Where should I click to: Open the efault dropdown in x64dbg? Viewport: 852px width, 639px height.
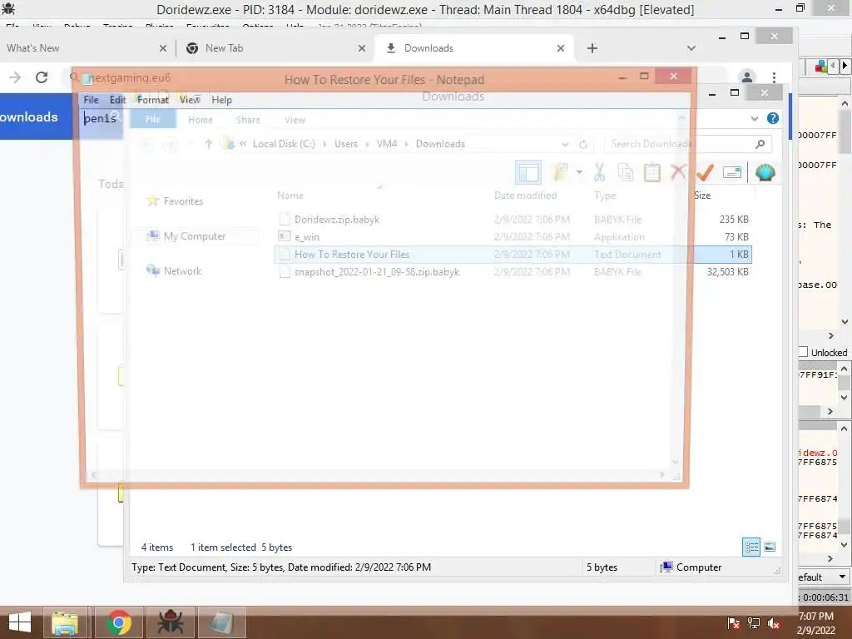click(843, 577)
